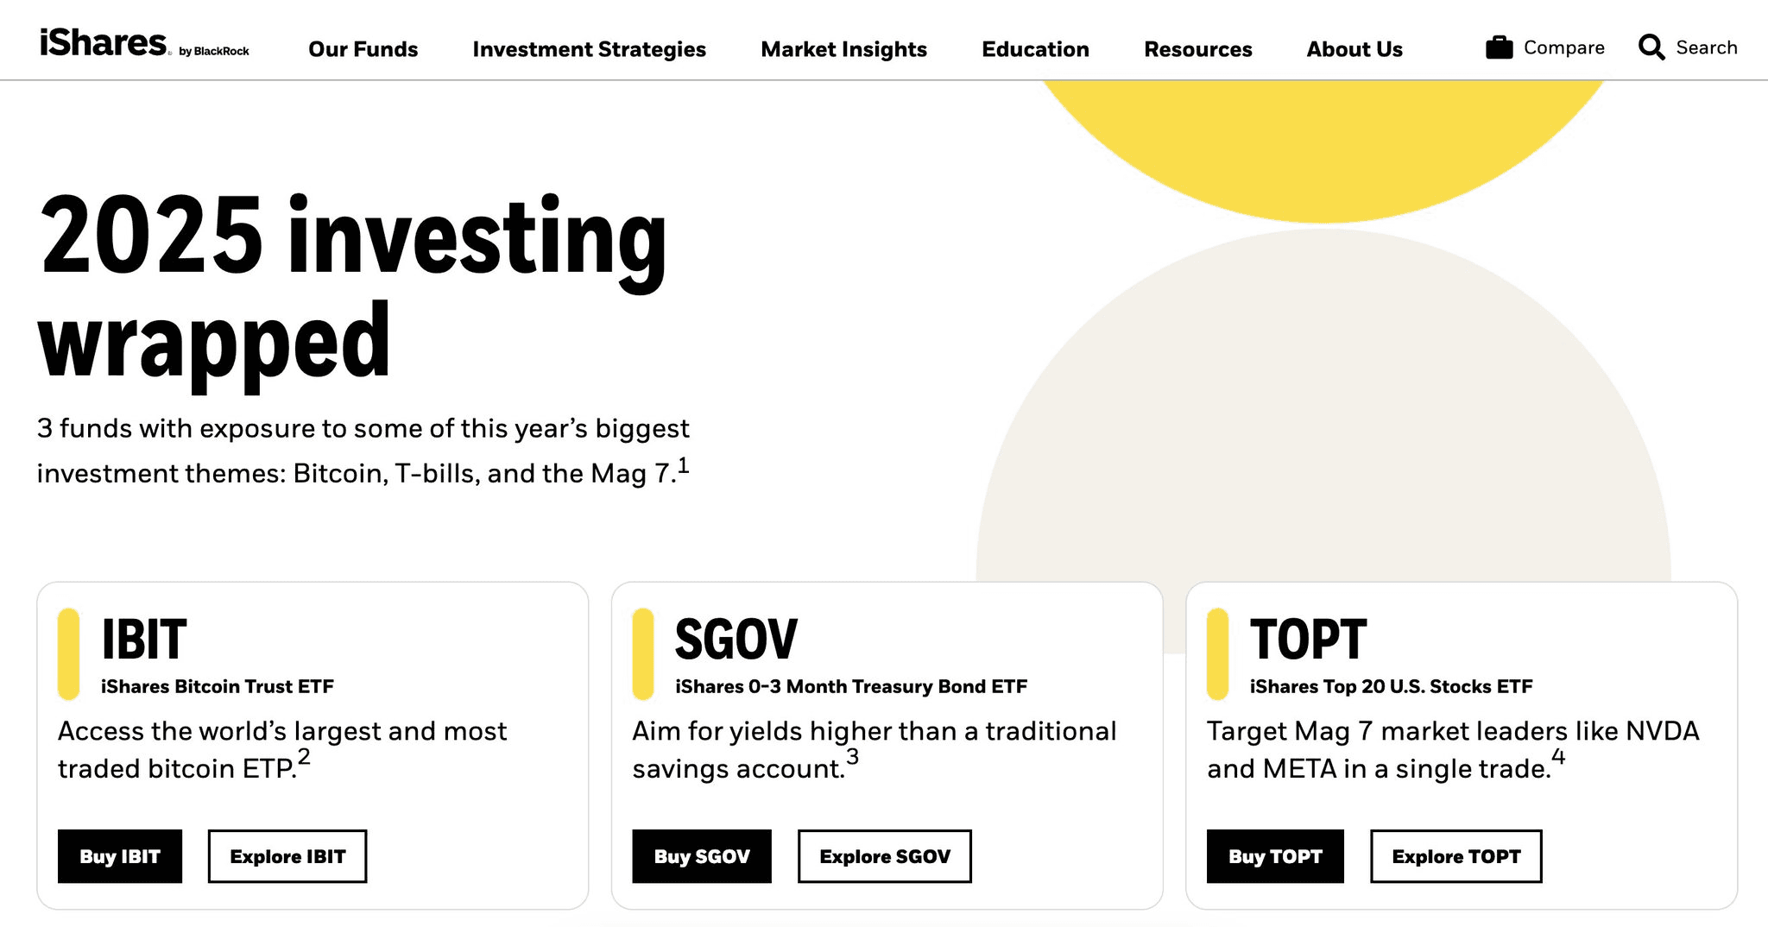
Task: Click the Search magnifying glass icon
Action: pyautogui.click(x=1651, y=47)
